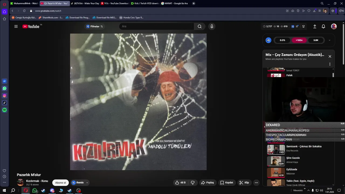The height and width of the screenshot is (194, 345).
Task: Open Honda Civic Type R bookmark
Action: [x=132, y=18]
